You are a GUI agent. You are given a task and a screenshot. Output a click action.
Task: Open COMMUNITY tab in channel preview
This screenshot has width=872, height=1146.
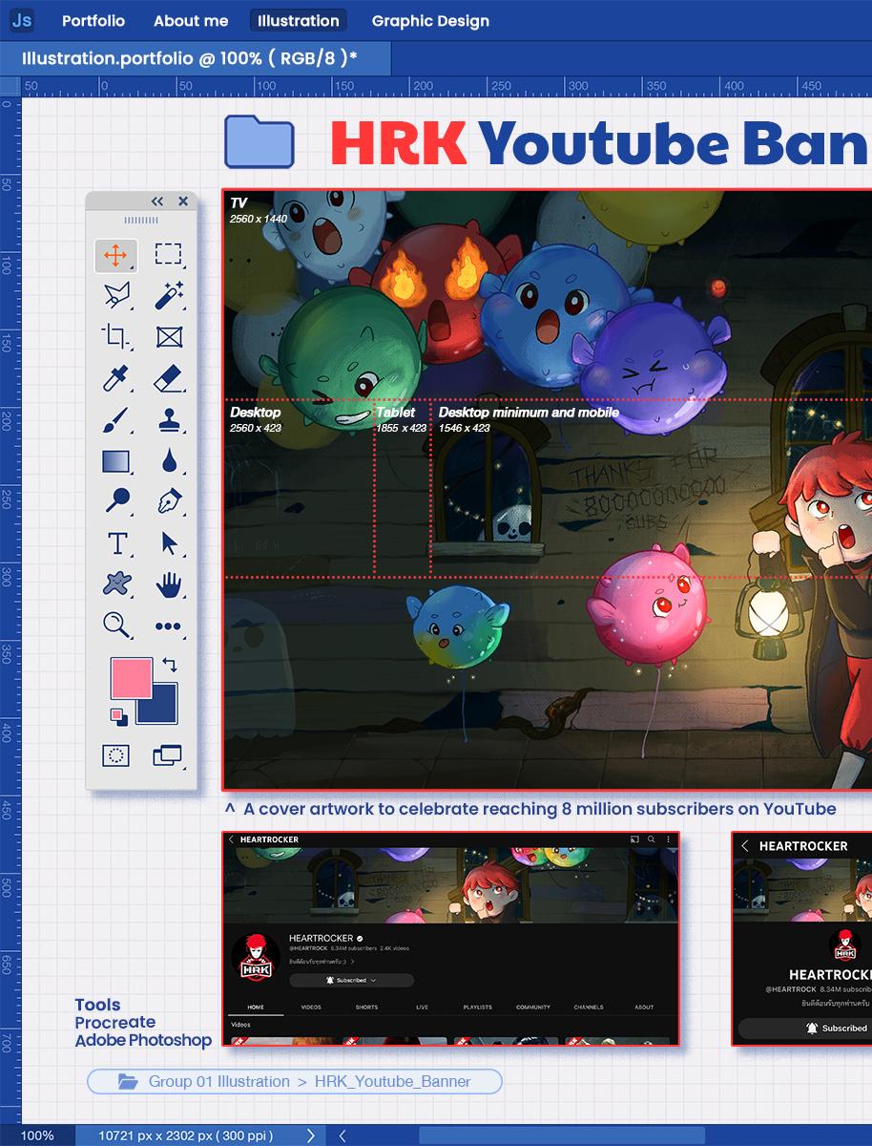tap(533, 1007)
